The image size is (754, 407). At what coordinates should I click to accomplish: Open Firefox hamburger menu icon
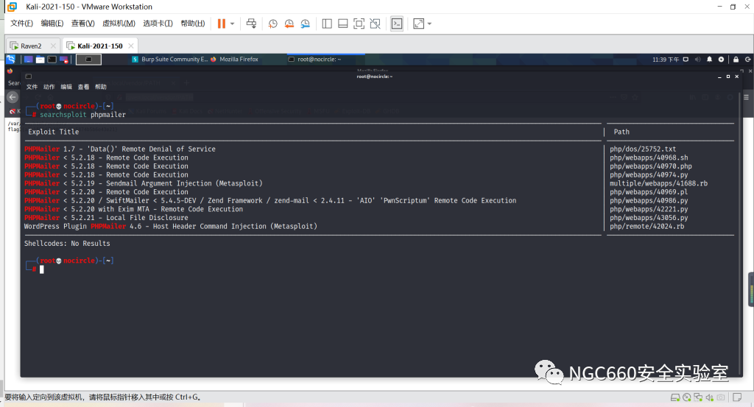click(747, 97)
